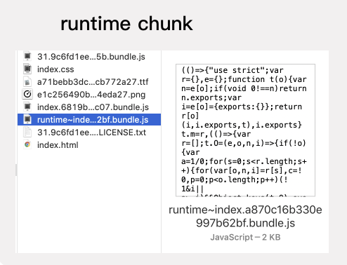
Task: Click the JavaScript code preview thumbnail
Action: (245, 130)
